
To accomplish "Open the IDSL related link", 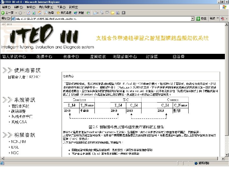I will 15,147.
